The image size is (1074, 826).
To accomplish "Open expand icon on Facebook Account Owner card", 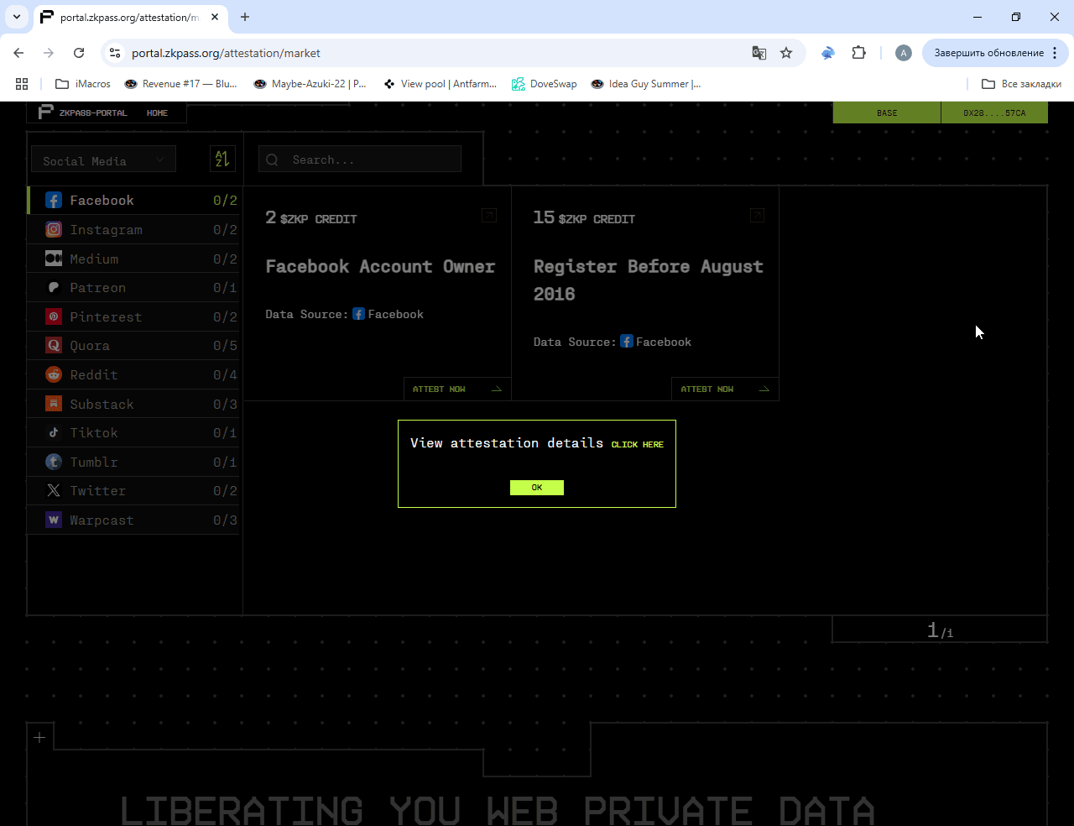I will [489, 216].
